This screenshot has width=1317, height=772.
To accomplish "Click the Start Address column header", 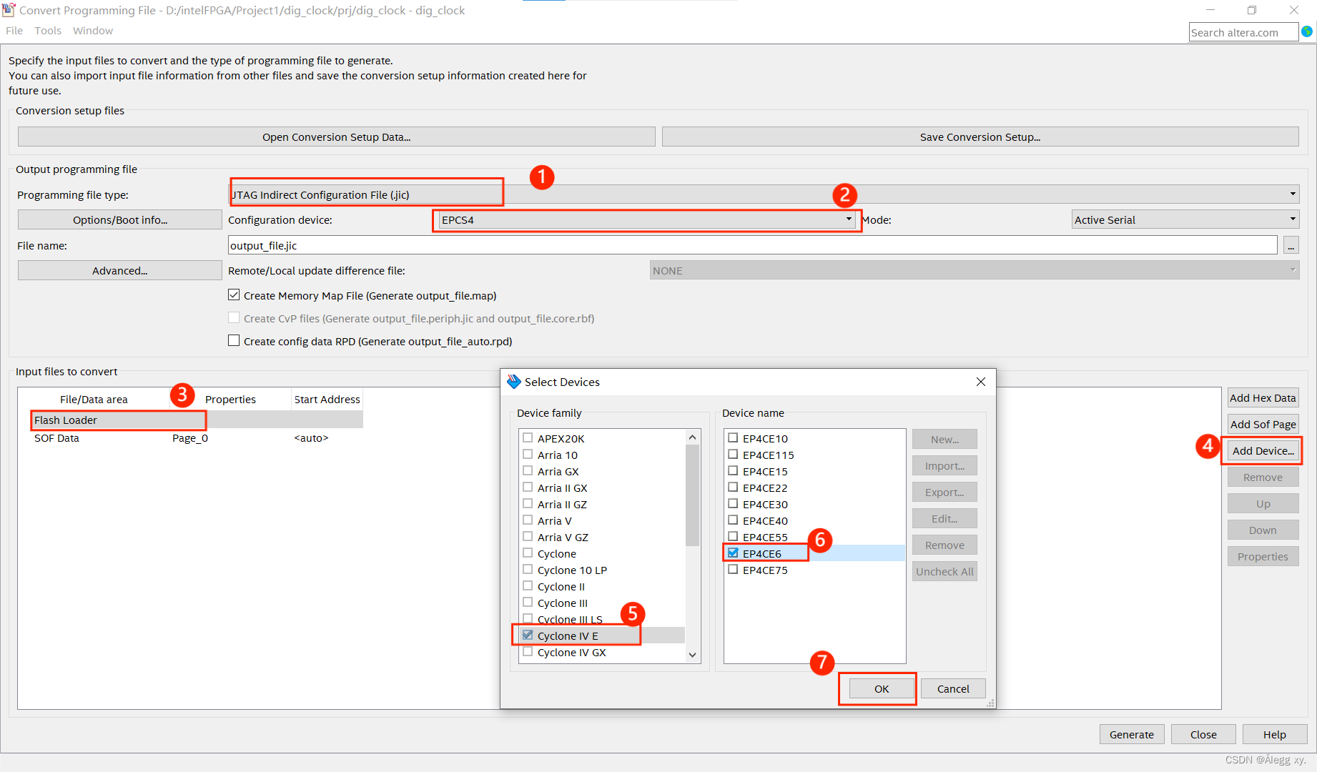I will tap(327, 399).
